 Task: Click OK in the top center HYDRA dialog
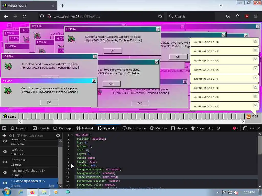[x=113, y=51]
